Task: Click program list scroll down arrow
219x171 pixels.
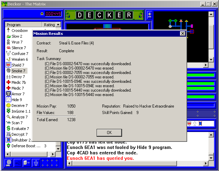Action: click(x=58, y=149)
